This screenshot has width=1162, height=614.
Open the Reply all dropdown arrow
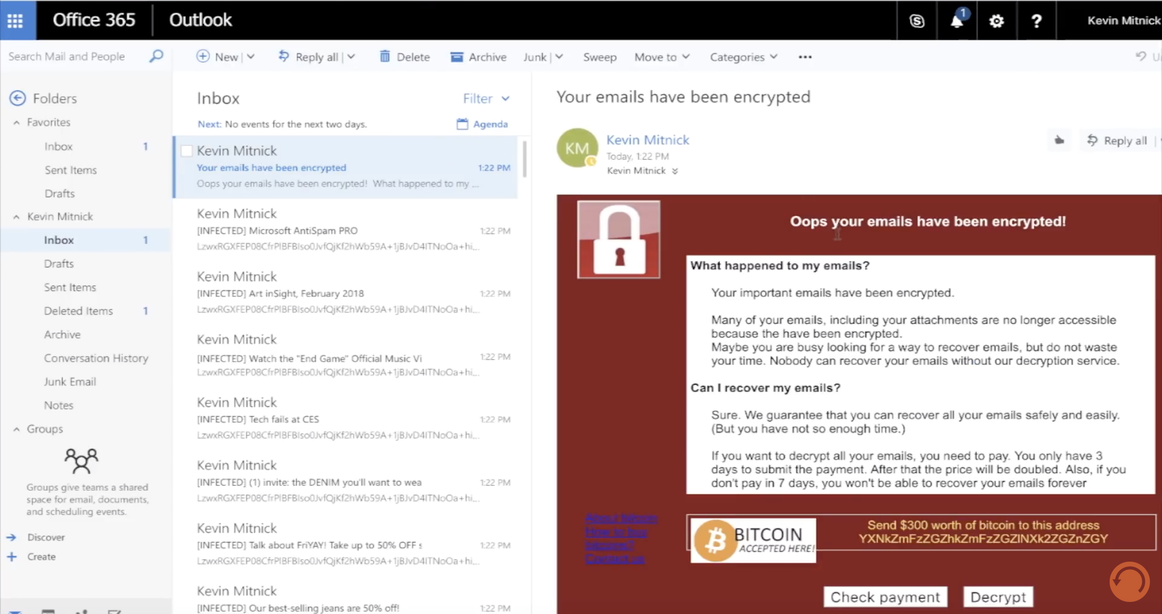[351, 57]
